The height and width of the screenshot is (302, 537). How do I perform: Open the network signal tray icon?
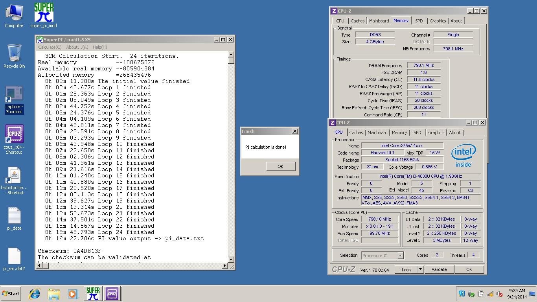[490, 294]
